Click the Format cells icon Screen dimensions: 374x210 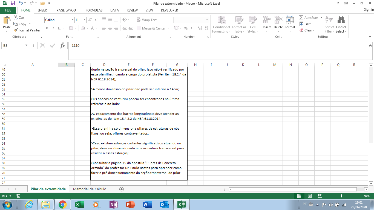tap(290, 20)
